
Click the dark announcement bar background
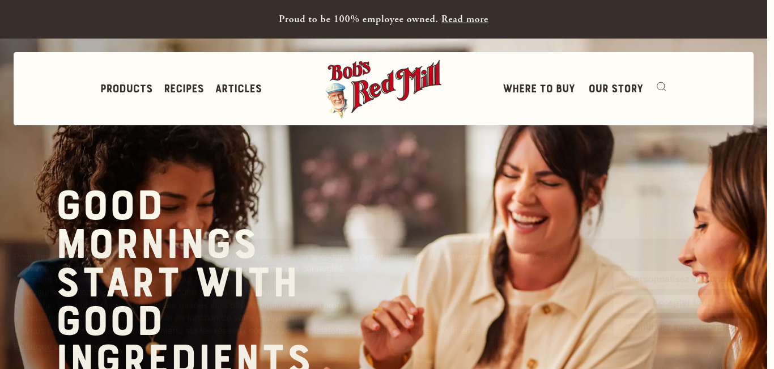142,19
